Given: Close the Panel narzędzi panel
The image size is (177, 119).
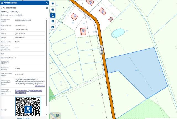Looking at the screenshot, I should [x=47, y=3].
